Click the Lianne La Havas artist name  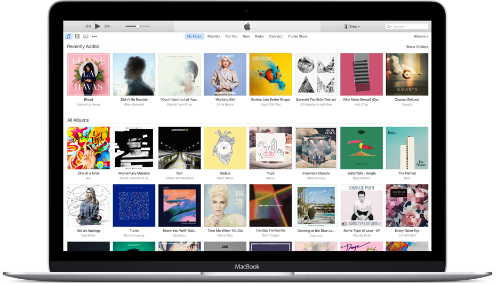(88, 105)
